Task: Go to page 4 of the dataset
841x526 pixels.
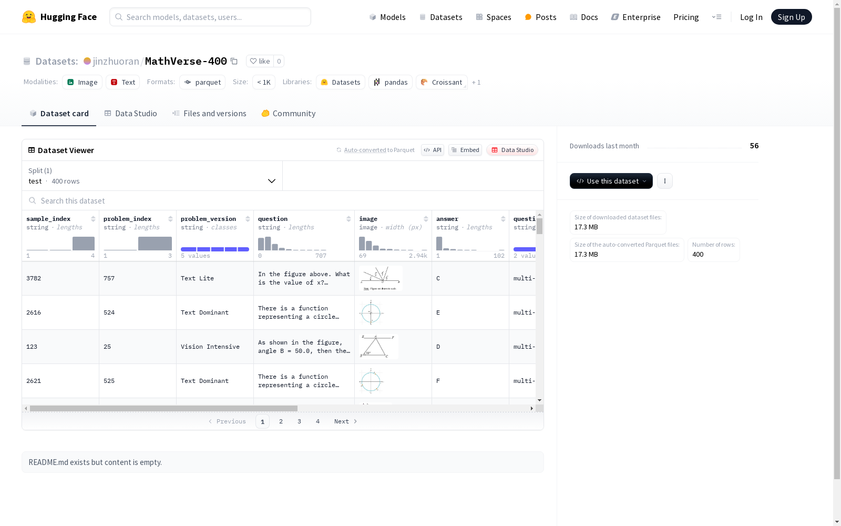Action: pos(317,421)
